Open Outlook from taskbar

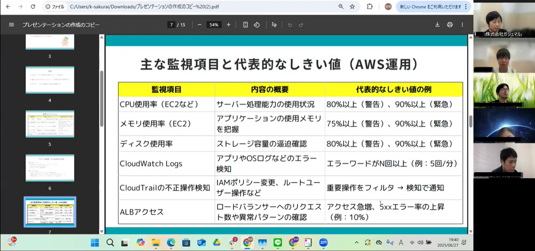pyautogui.click(x=201, y=242)
